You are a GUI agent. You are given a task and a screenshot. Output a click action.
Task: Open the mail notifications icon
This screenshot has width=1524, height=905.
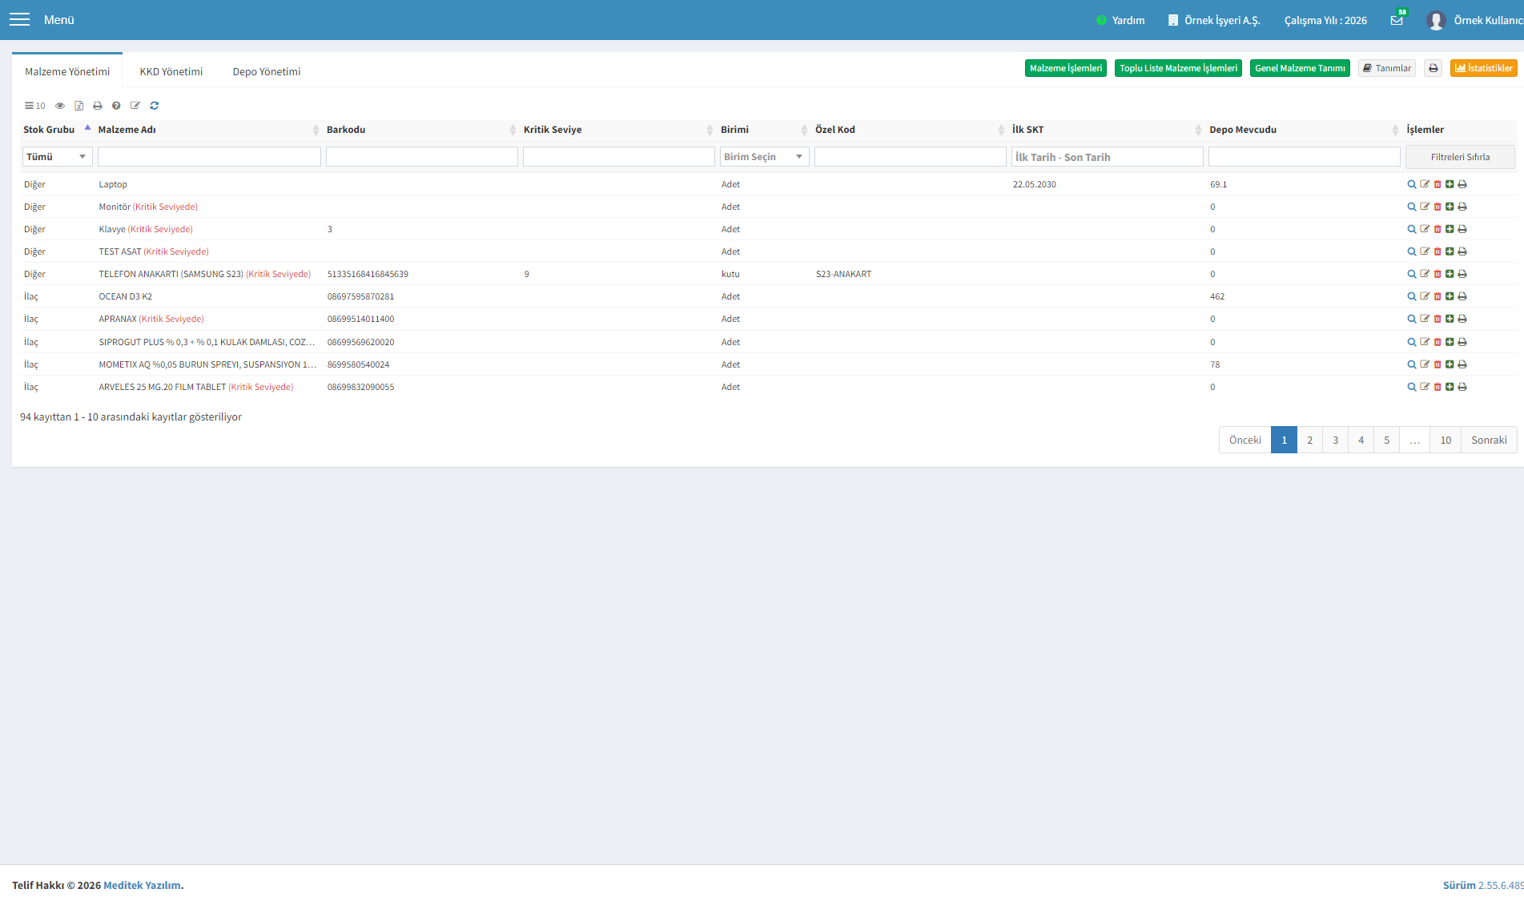click(1397, 20)
